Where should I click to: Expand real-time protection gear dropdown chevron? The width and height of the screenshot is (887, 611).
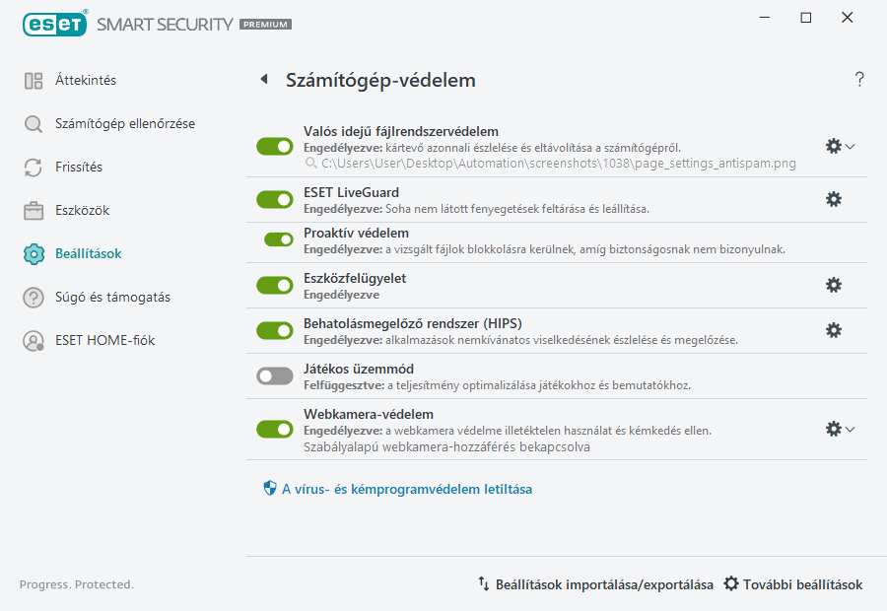pyautogui.click(x=848, y=145)
